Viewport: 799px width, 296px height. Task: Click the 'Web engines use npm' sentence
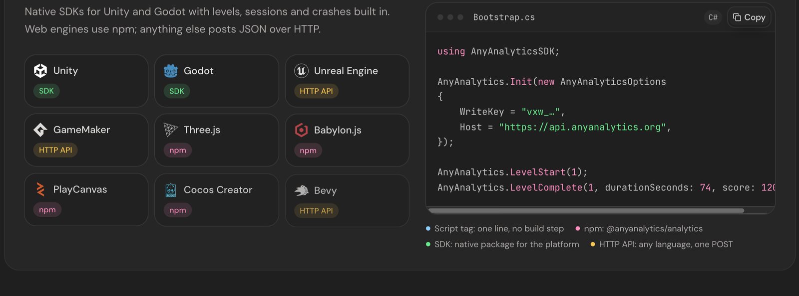point(173,29)
